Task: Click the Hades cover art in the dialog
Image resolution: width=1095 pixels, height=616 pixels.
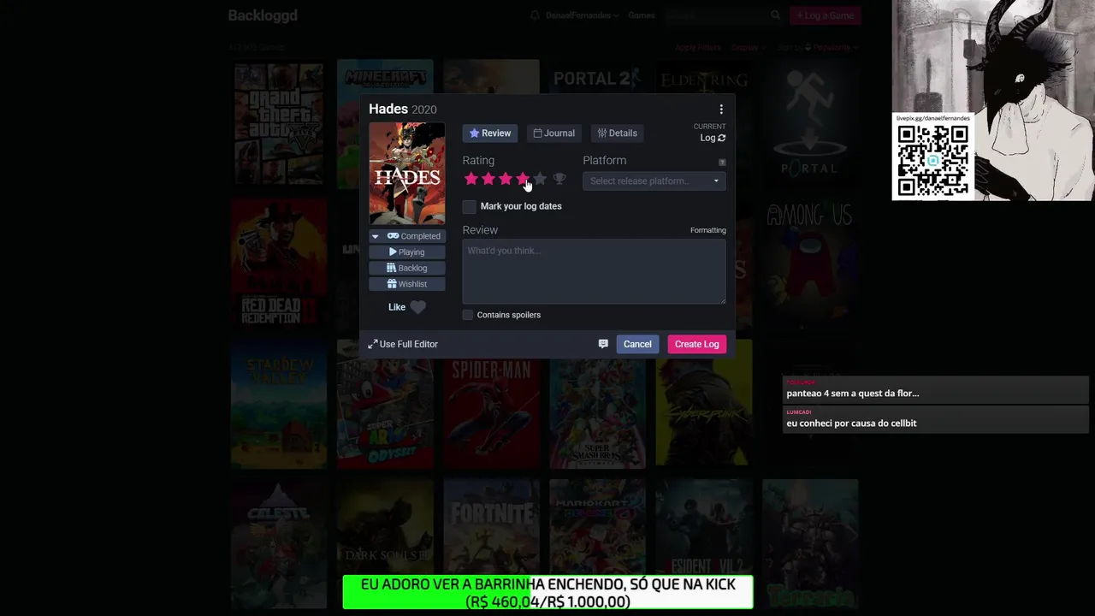Action: (x=406, y=174)
